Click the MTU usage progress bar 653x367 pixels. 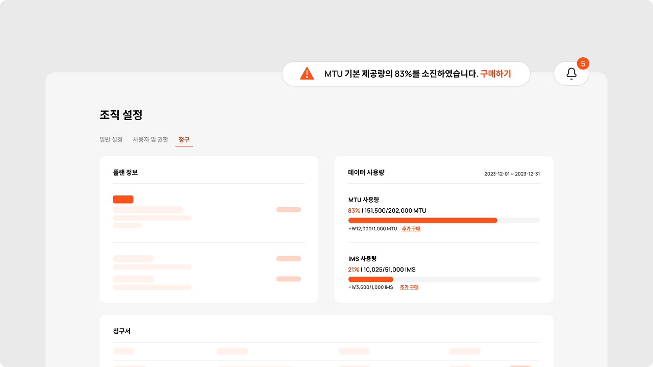click(444, 220)
